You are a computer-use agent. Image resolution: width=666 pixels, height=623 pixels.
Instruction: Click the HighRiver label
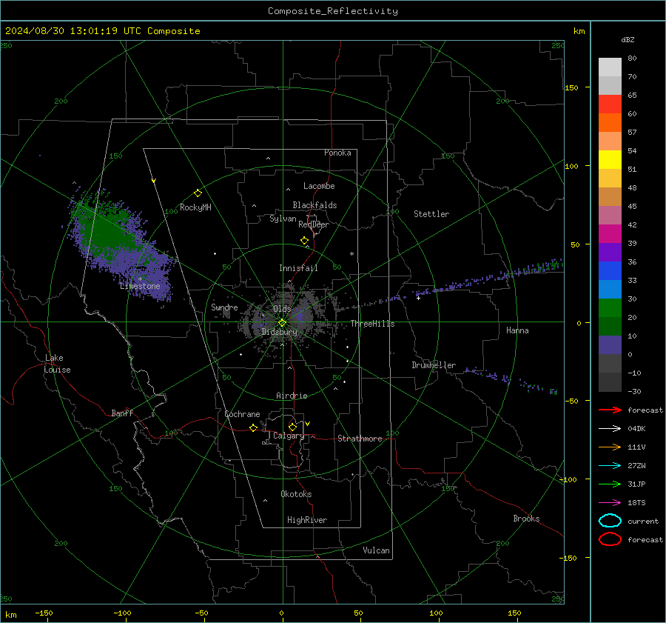tap(307, 520)
